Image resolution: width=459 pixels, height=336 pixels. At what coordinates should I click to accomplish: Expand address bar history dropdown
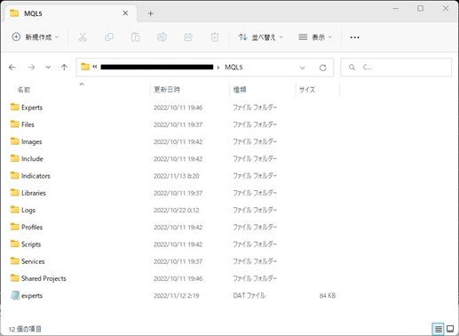click(302, 68)
